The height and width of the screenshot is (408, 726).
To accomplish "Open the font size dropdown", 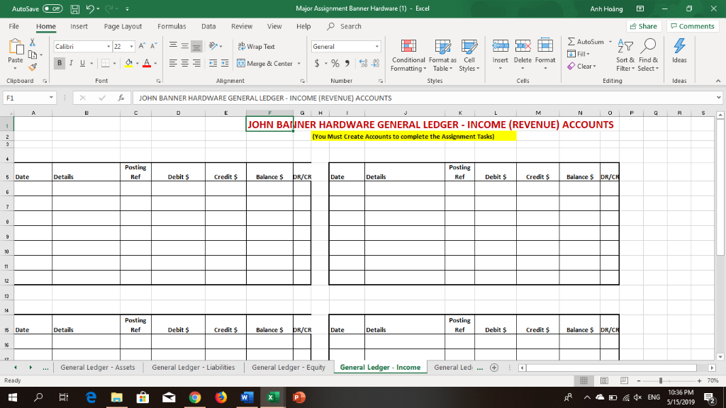I will click(x=130, y=45).
